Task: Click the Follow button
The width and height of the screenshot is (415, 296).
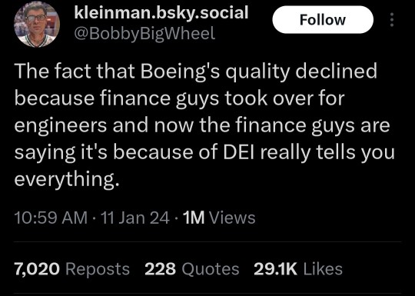Action: (x=323, y=20)
